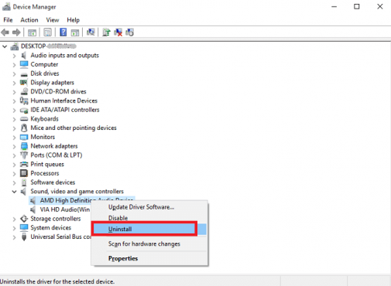Image resolution: width=391 pixels, height=286 pixels.
Task: Select the Network adapters label
Action: 54,146
